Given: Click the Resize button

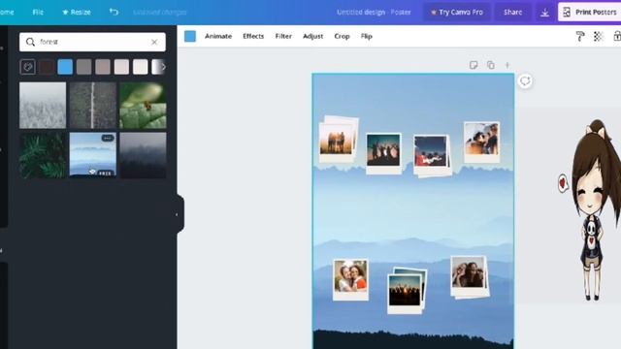Looking at the screenshot, I should [x=77, y=13].
